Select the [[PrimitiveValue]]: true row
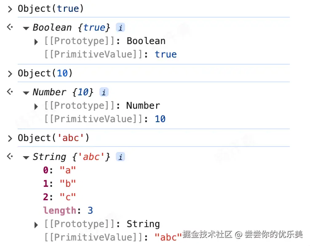Viewport: 310px width, 246px height. 110,55
